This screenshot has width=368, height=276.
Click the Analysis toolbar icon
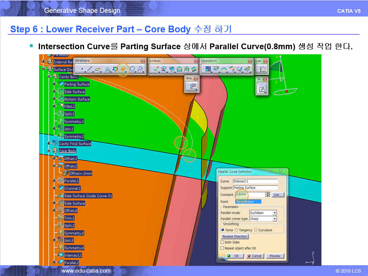click(x=192, y=87)
